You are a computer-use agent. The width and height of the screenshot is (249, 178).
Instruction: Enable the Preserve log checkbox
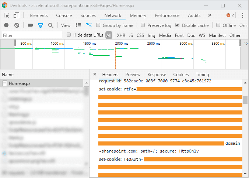pos(143,25)
